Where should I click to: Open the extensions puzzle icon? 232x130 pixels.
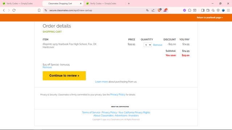coord(190,10)
